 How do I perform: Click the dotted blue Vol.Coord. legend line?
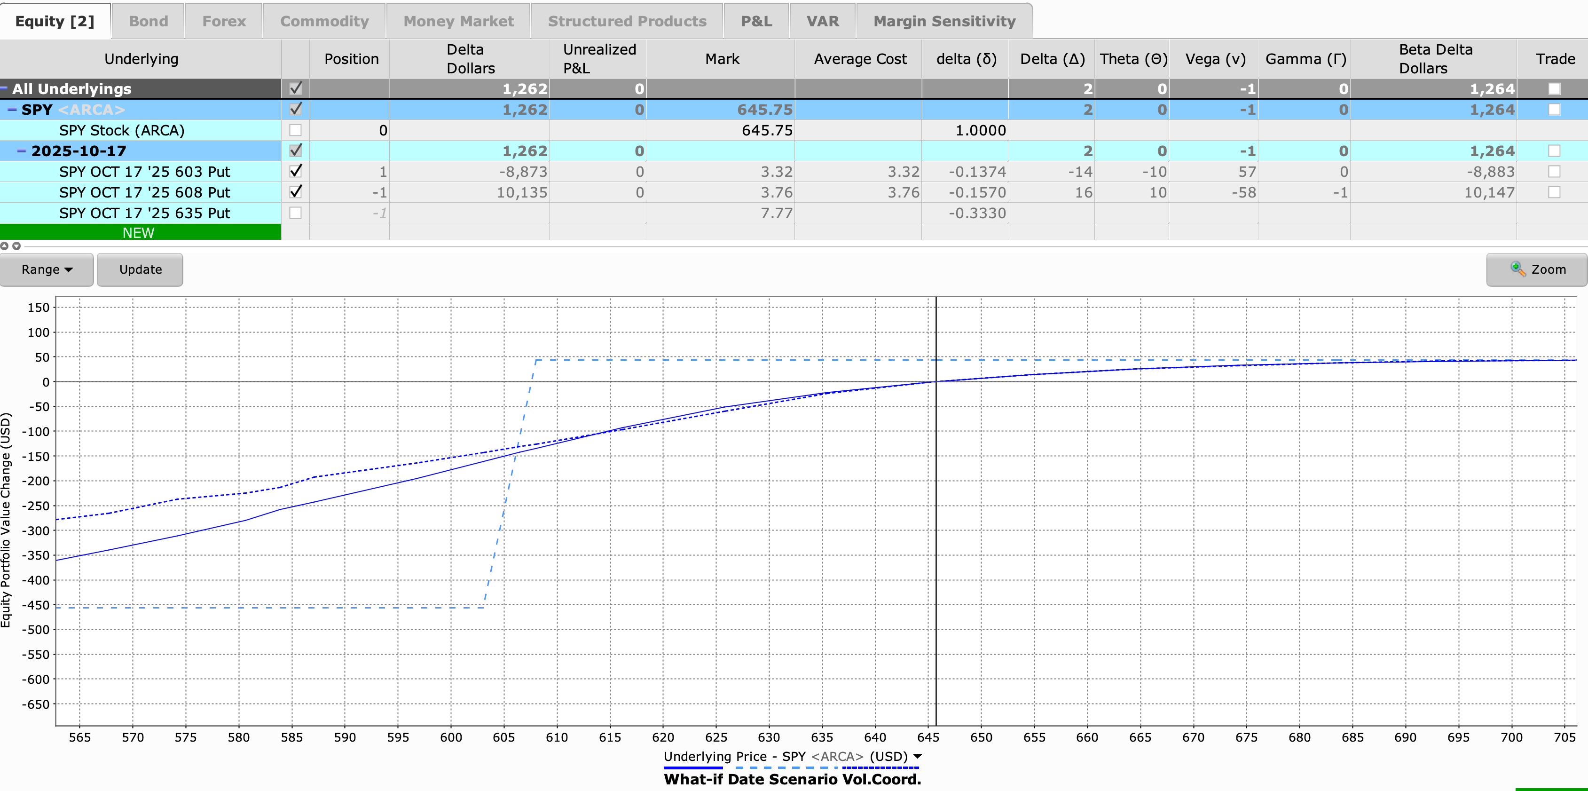pyautogui.click(x=880, y=767)
